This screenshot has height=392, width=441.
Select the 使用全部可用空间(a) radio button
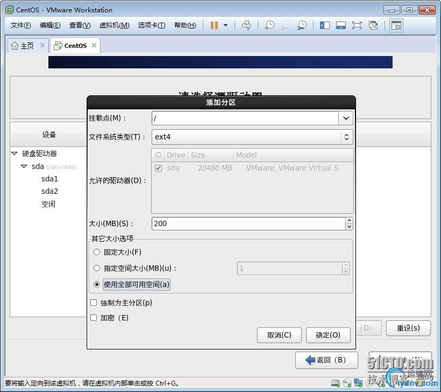click(x=97, y=284)
